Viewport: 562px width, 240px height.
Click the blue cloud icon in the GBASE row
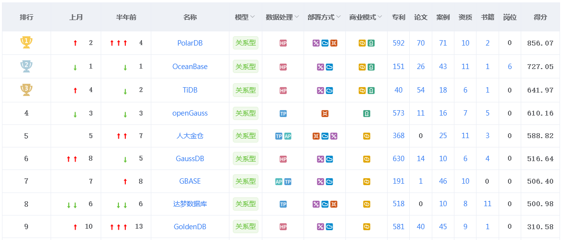click(329, 182)
